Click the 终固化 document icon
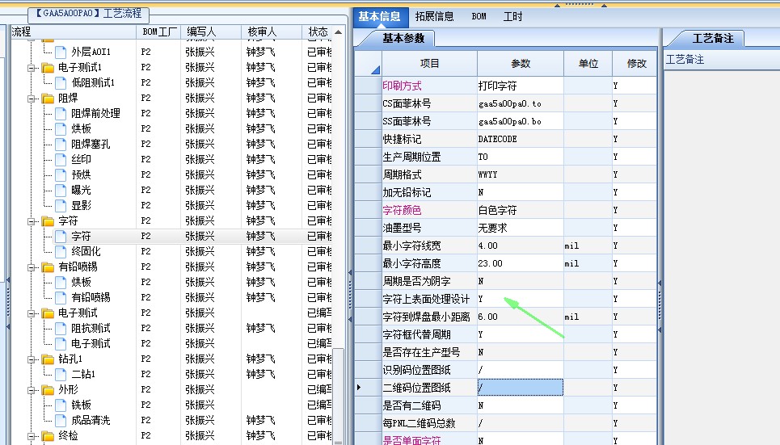 61,252
